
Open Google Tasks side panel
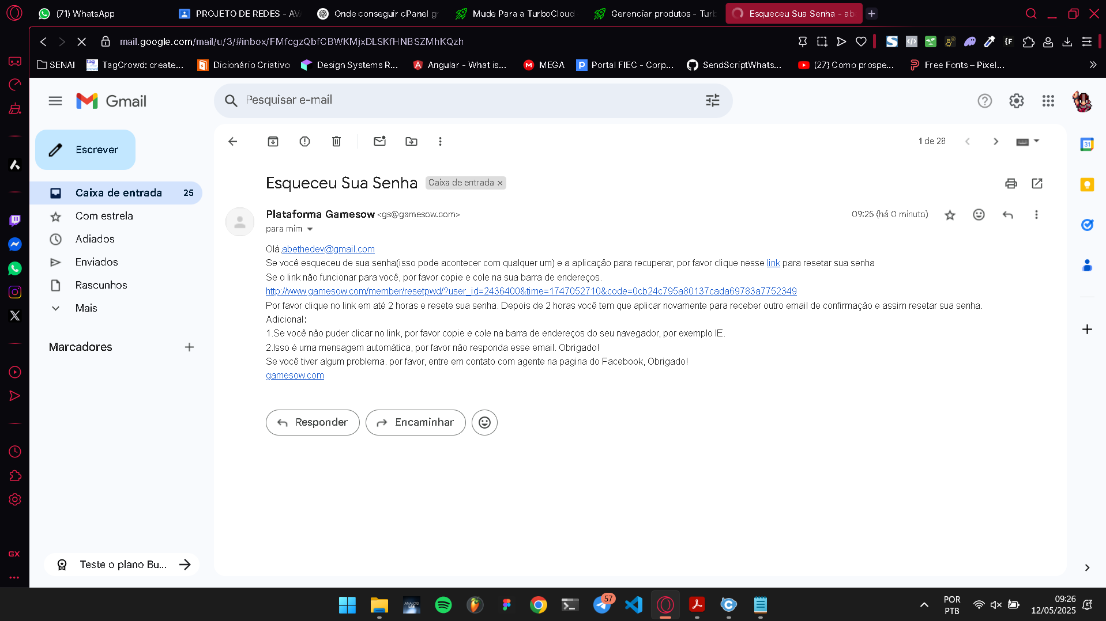1086,225
